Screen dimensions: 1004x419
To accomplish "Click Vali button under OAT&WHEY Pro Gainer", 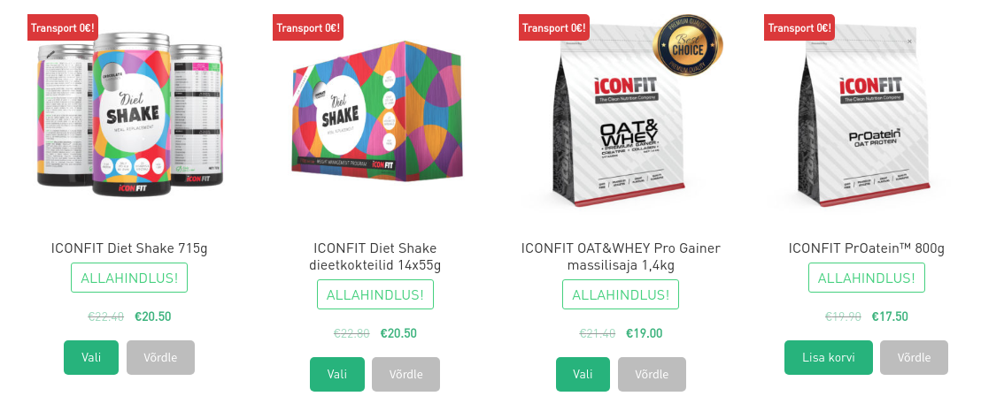I will pyautogui.click(x=583, y=374).
